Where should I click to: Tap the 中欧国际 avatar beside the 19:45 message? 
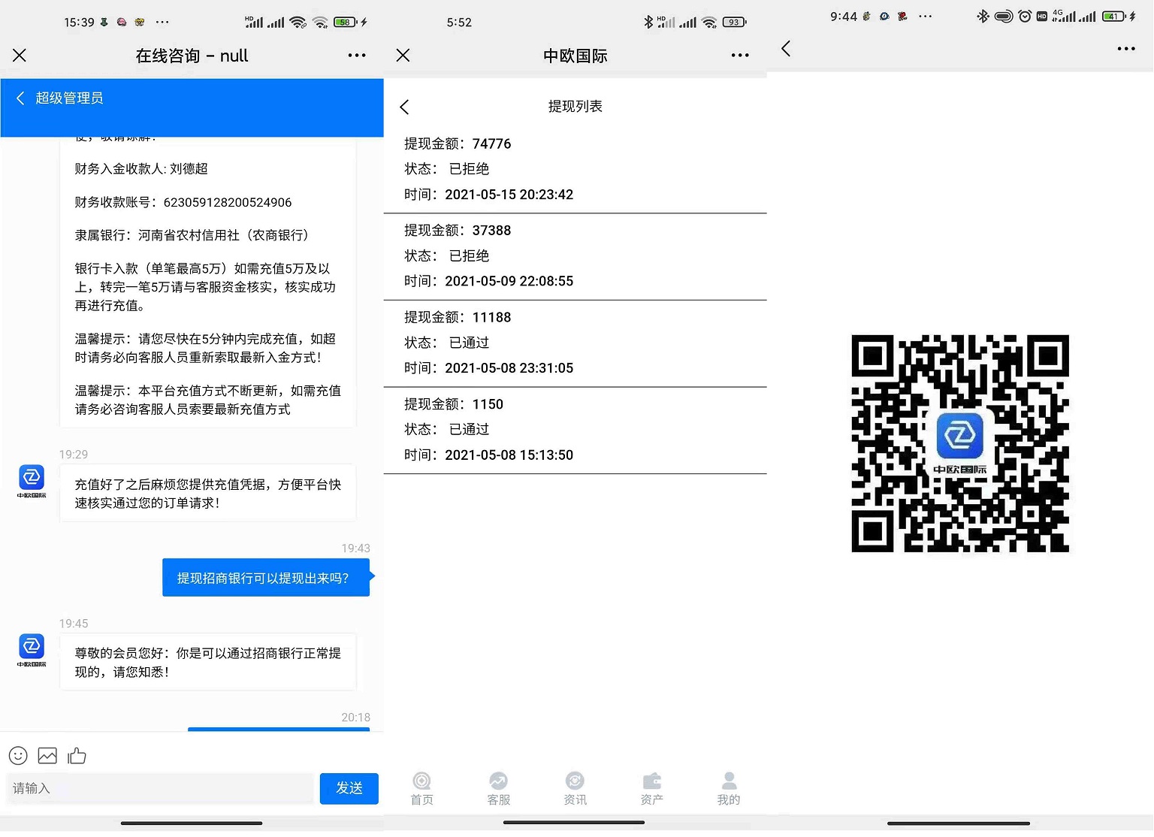[32, 650]
